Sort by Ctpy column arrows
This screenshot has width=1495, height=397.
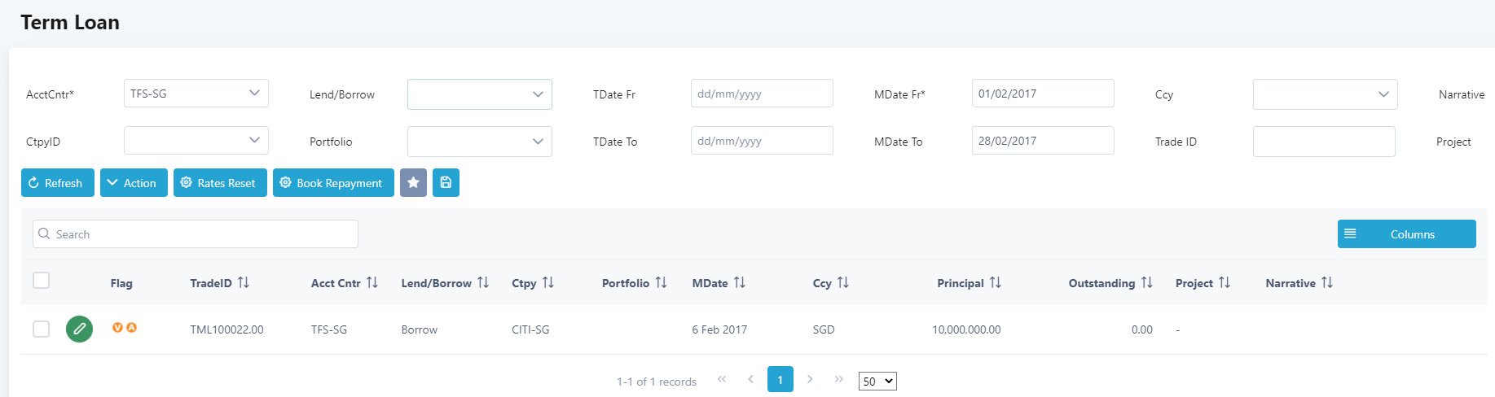[548, 283]
